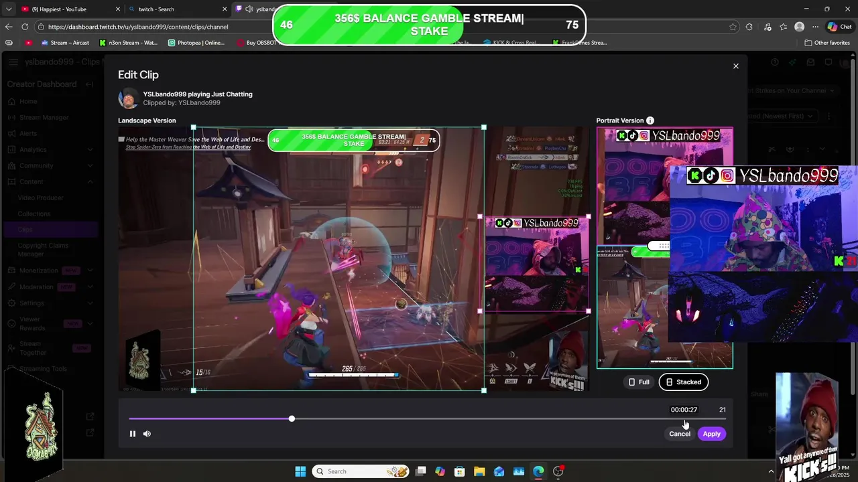This screenshot has height=482, width=858.
Task: Open File Explorer from the taskbar
Action: coord(479,471)
